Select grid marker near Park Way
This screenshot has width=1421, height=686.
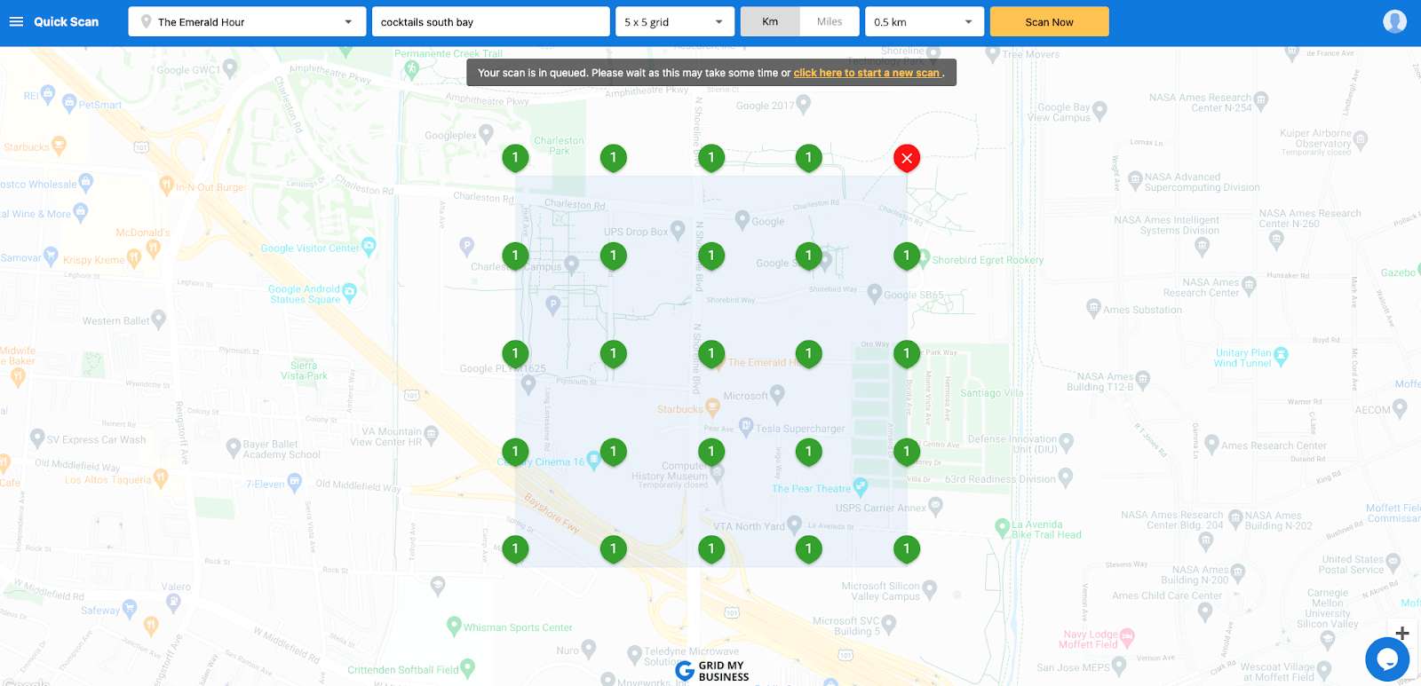click(x=907, y=353)
